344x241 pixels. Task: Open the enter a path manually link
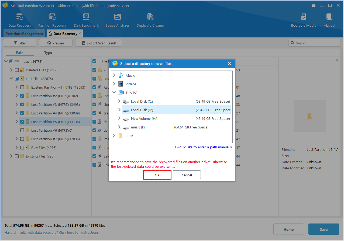pyautogui.click(x=204, y=147)
